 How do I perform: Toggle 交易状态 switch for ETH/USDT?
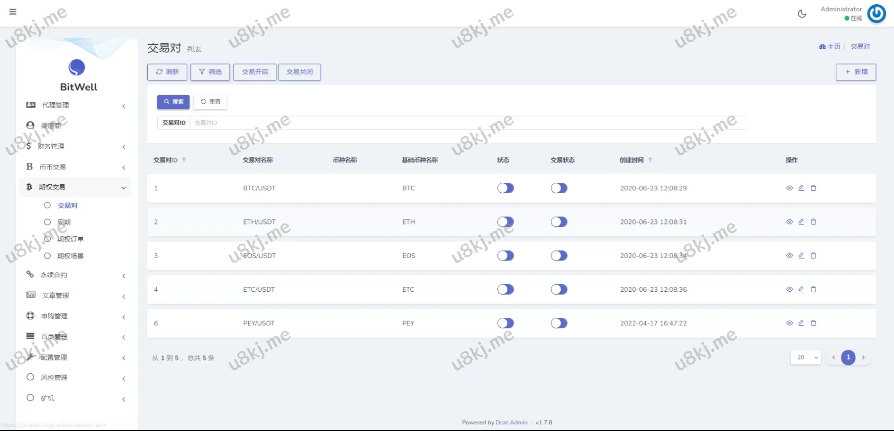point(559,222)
